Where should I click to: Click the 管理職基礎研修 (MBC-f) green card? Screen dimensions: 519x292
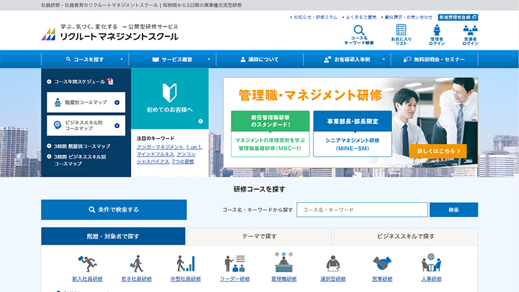270,133
